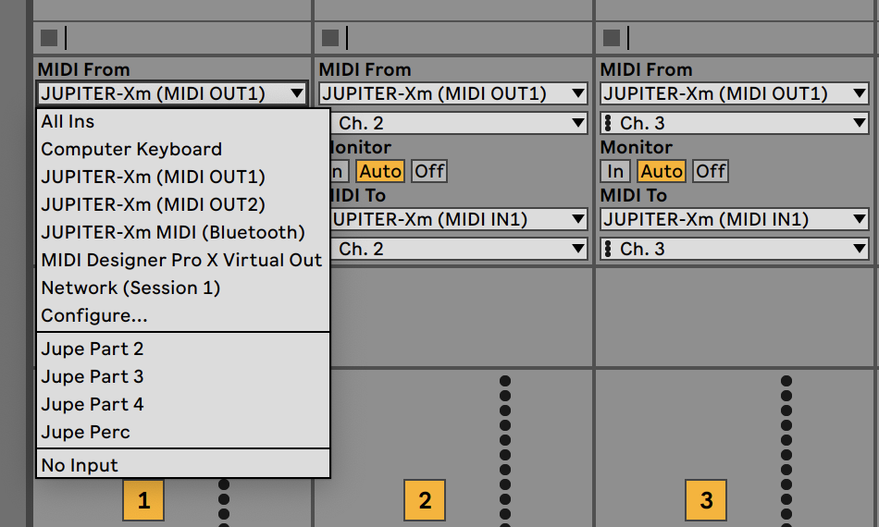The height and width of the screenshot is (527, 879).
Task: Open track 2 MIDI From device dropdown
Action: pyautogui.click(x=453, y=93)
